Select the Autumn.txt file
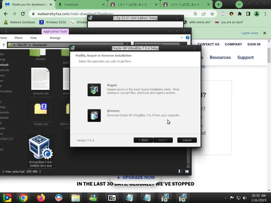 click(x=40, y=81)
